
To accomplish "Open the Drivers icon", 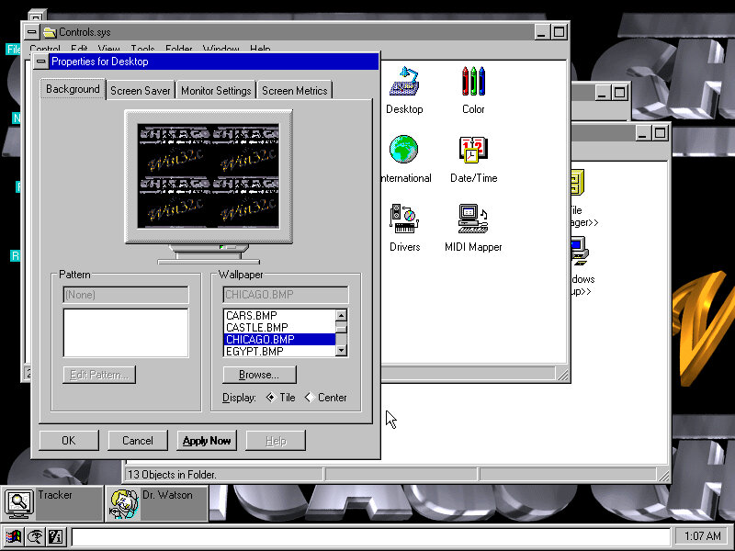I will (x=403, y=219).
